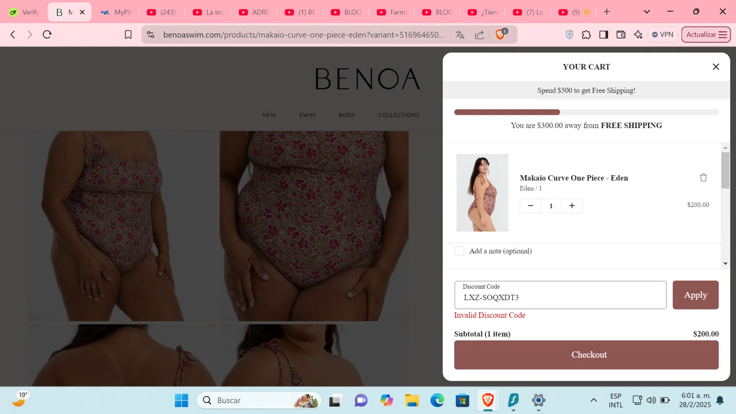This screenshot has height=414, width=736.
Task: Switch to the Verify tab
Action: click(24, 12)
